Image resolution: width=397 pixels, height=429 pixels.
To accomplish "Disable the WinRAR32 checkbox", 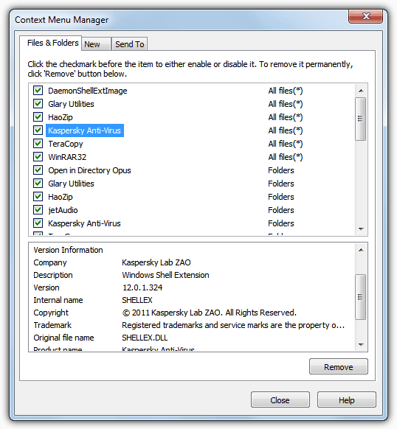I will coord(38,157).
